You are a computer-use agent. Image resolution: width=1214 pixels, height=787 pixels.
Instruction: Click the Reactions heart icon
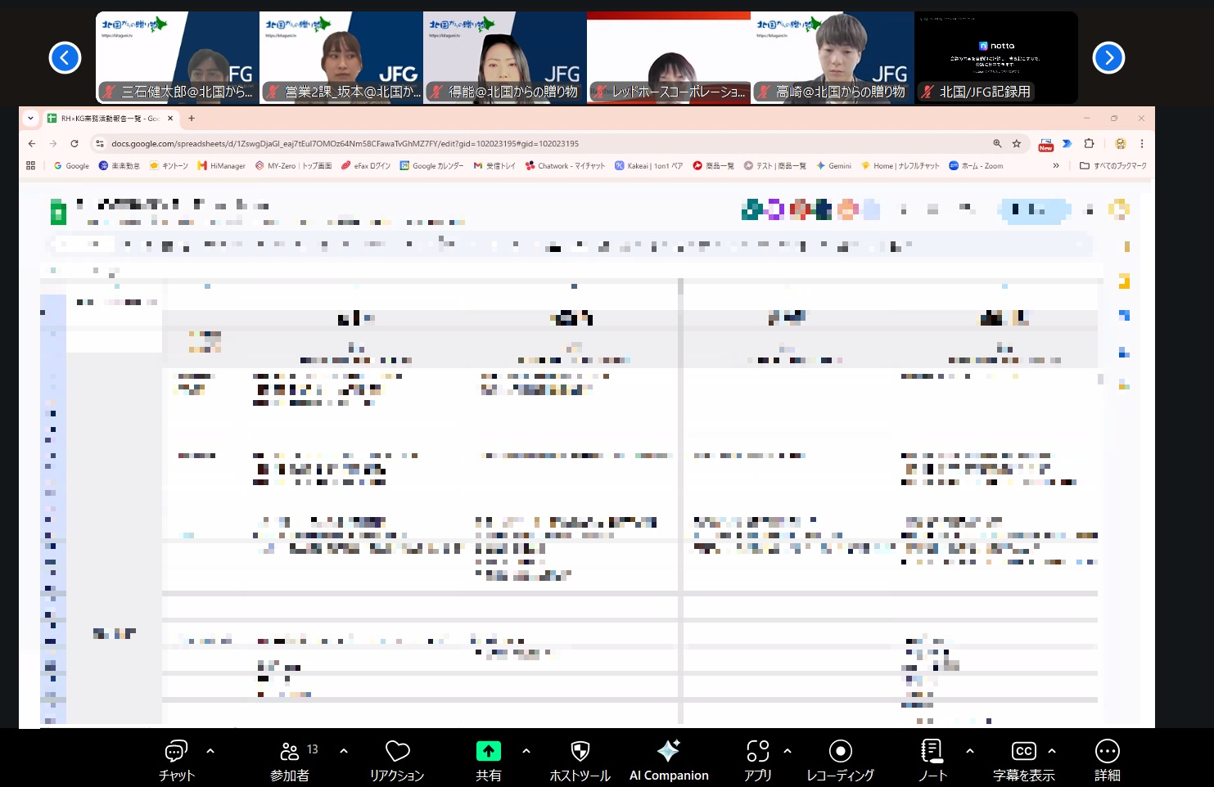pyautogui.click(x=397, y=751)
